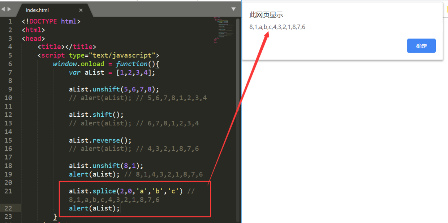Click the comment // 4,3,2,1,8,7,6 on line 16
Image resolution: width=448 pixels, height=223 pixels.
[167, 148]
